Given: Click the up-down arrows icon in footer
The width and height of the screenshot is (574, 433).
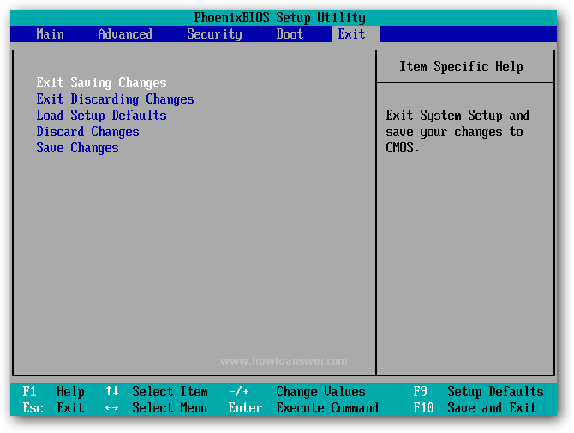Looking at the screenshot, I should (x=111, y=392).
